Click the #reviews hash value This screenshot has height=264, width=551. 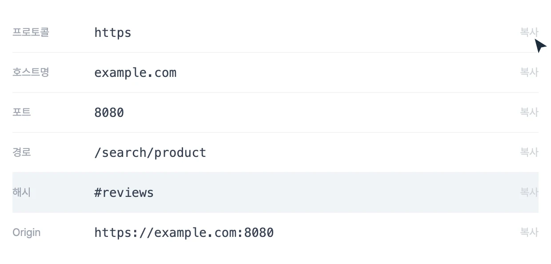tap(124, 192)
